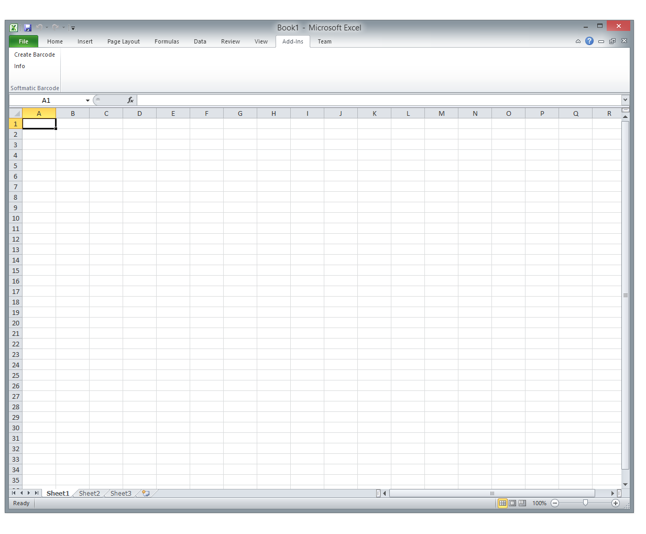This screenshot has height=534, width=646.
Task: Select Normal view in status bar
Action: coord(502,503)
